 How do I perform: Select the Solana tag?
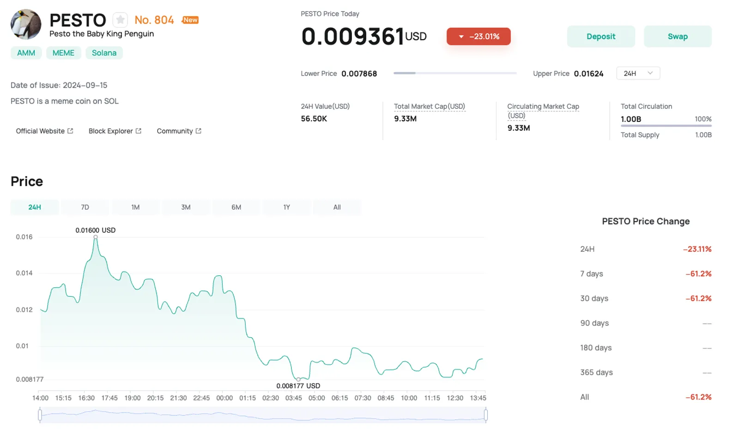pyautogui.click(x=104, y=53)
